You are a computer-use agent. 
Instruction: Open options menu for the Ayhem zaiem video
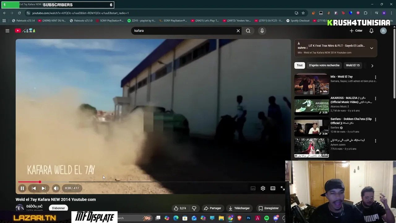[376, 141]
